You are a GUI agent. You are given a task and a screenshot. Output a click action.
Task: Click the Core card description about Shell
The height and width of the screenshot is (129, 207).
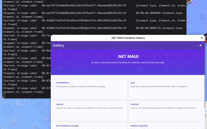(159, 86)
